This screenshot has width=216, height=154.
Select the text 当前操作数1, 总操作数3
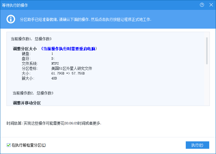tap(31, 39)
